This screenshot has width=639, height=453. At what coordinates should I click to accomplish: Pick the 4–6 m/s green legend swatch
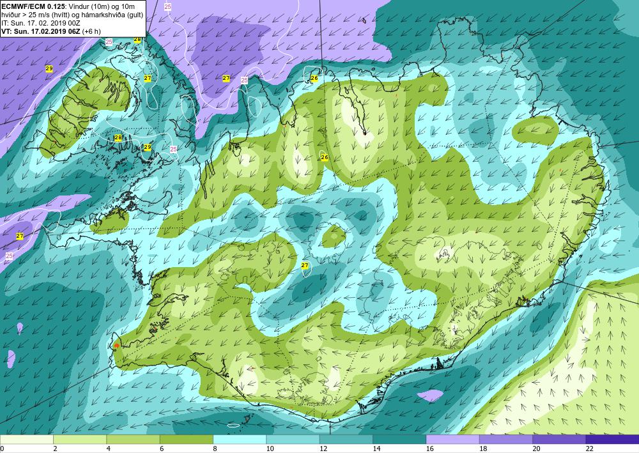(134, 440)
